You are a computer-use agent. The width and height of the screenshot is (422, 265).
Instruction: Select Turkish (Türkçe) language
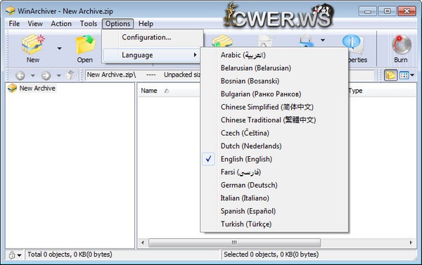pos(274,224)
